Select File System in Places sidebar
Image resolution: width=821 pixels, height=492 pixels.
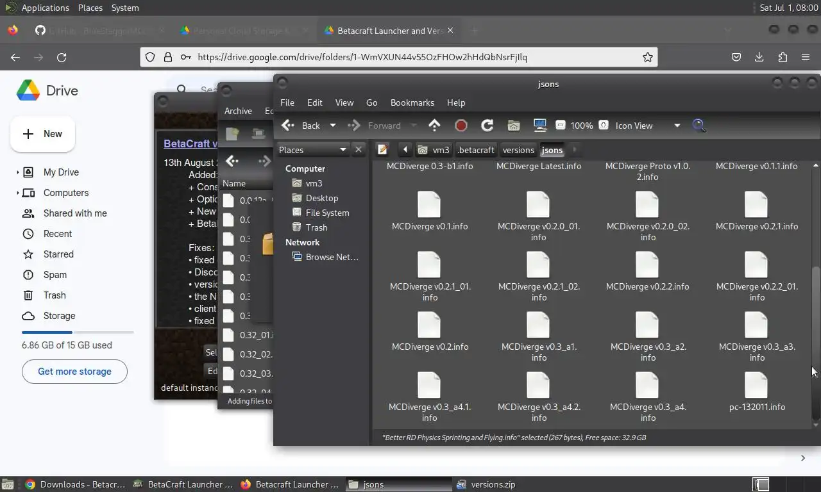coord(321,213)
